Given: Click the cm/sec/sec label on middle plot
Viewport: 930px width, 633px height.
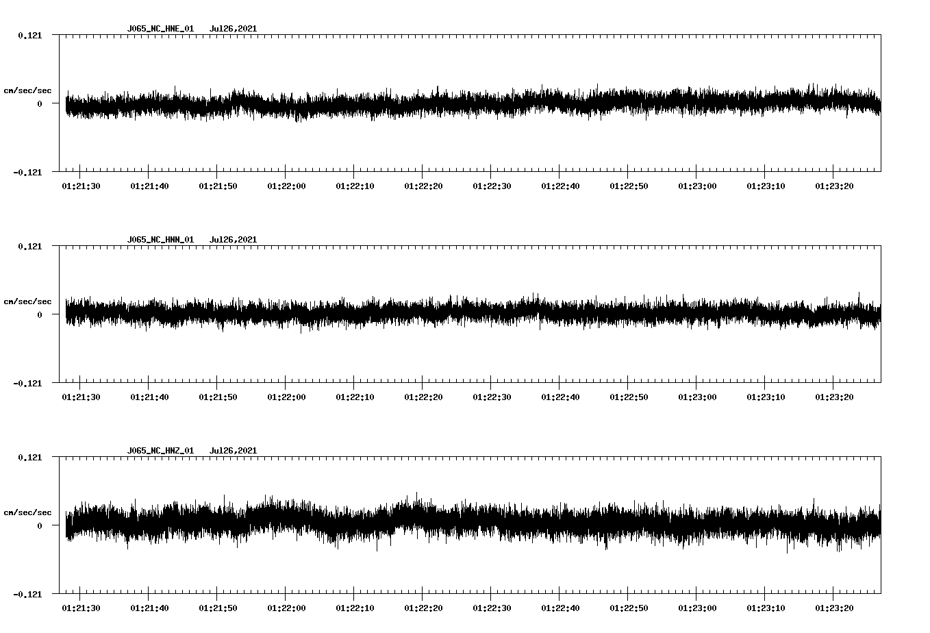Looking at the screenshot, I should click(27, 301).
